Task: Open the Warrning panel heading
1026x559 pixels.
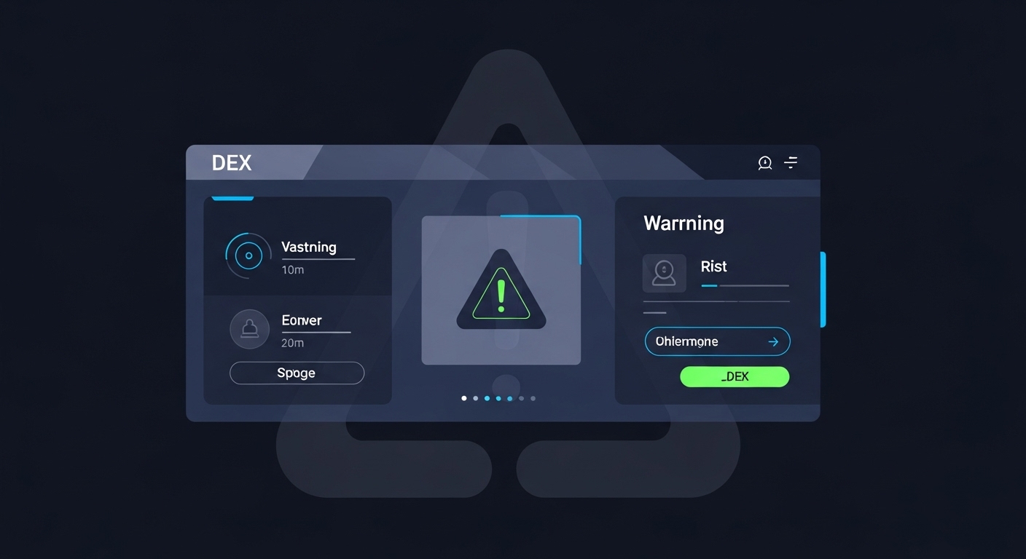Action: click(684, 223)
